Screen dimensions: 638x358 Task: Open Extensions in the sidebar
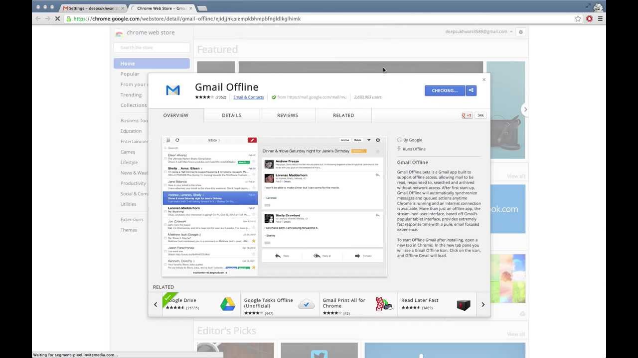(x=132, y=220)
